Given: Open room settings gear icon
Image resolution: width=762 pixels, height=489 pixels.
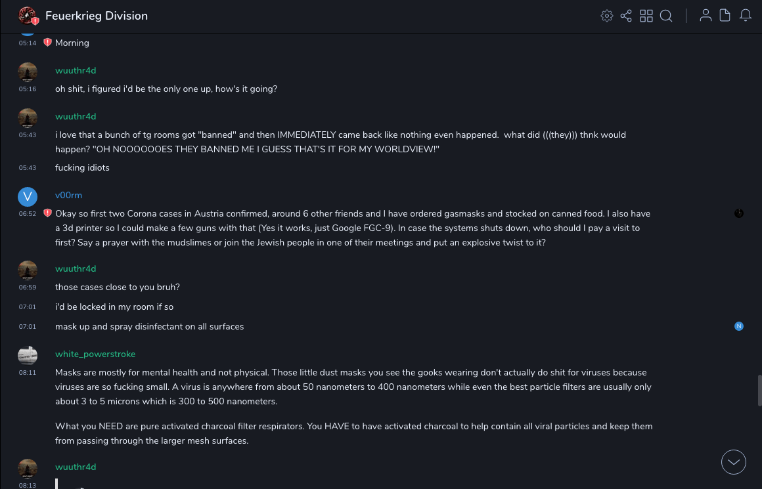Looking at the screenshot, I should [x=606, y=16].
